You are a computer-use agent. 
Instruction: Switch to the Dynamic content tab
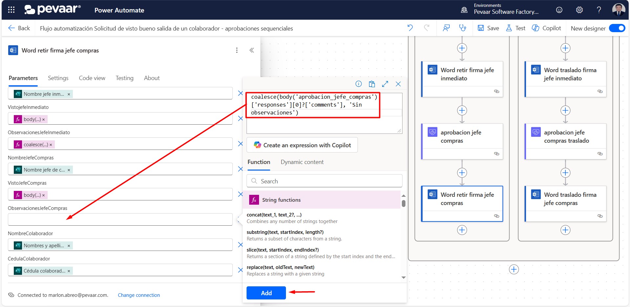click(x=302, y=162)
